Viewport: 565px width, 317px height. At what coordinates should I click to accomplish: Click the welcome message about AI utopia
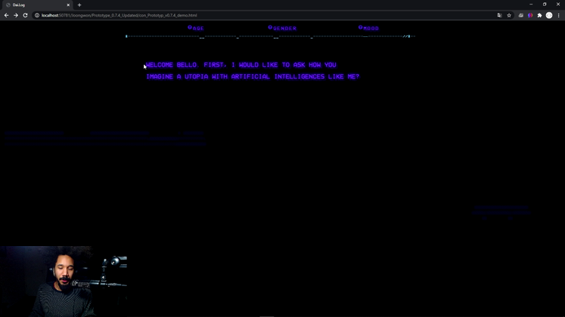tap(252, 70)
